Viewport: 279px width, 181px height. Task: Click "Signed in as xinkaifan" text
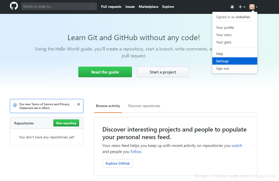coord(233,17)
